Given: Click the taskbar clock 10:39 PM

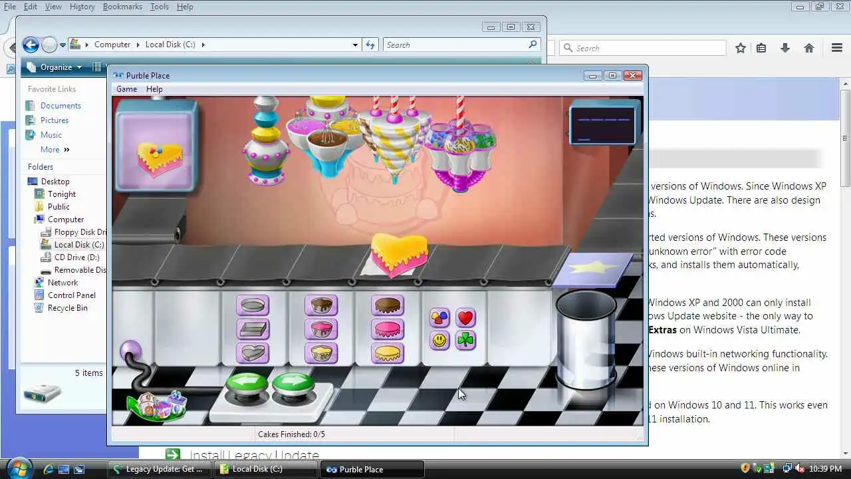Looking at the screenshot, I should click(x=826, y=469).
